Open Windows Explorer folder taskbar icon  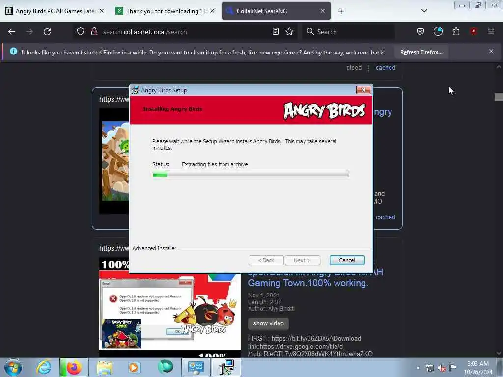pyautogui.click(x=105, y=367)
